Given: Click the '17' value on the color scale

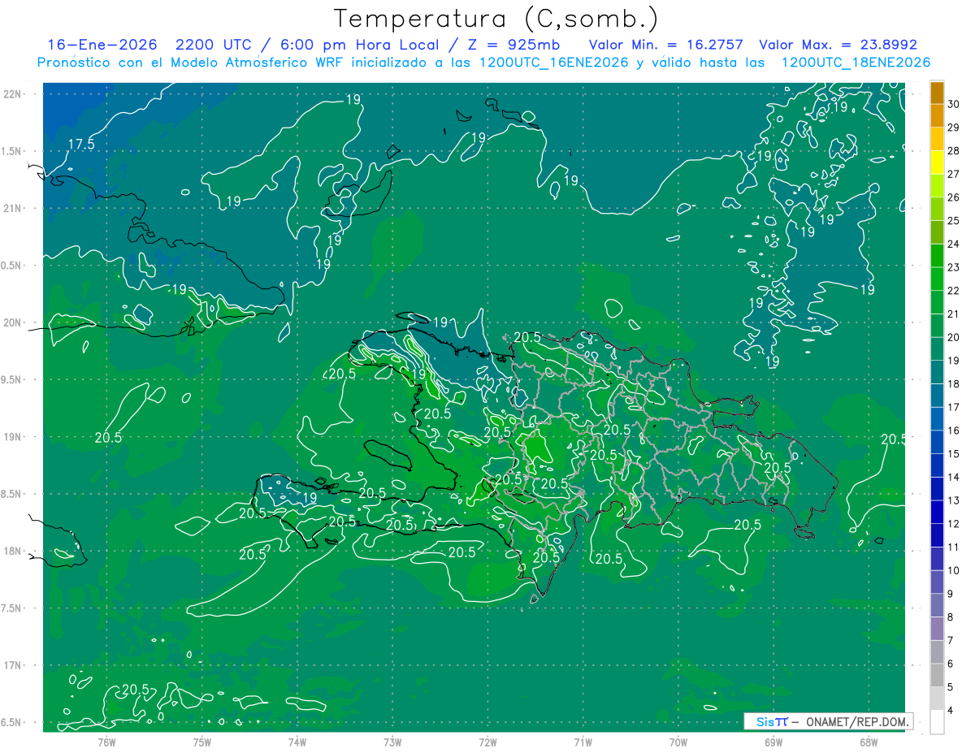Looking at the screenshot, I should coord(955,407).
